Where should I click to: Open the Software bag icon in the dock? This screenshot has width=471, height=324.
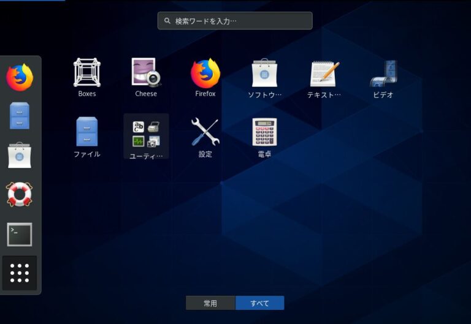(20, 155)
